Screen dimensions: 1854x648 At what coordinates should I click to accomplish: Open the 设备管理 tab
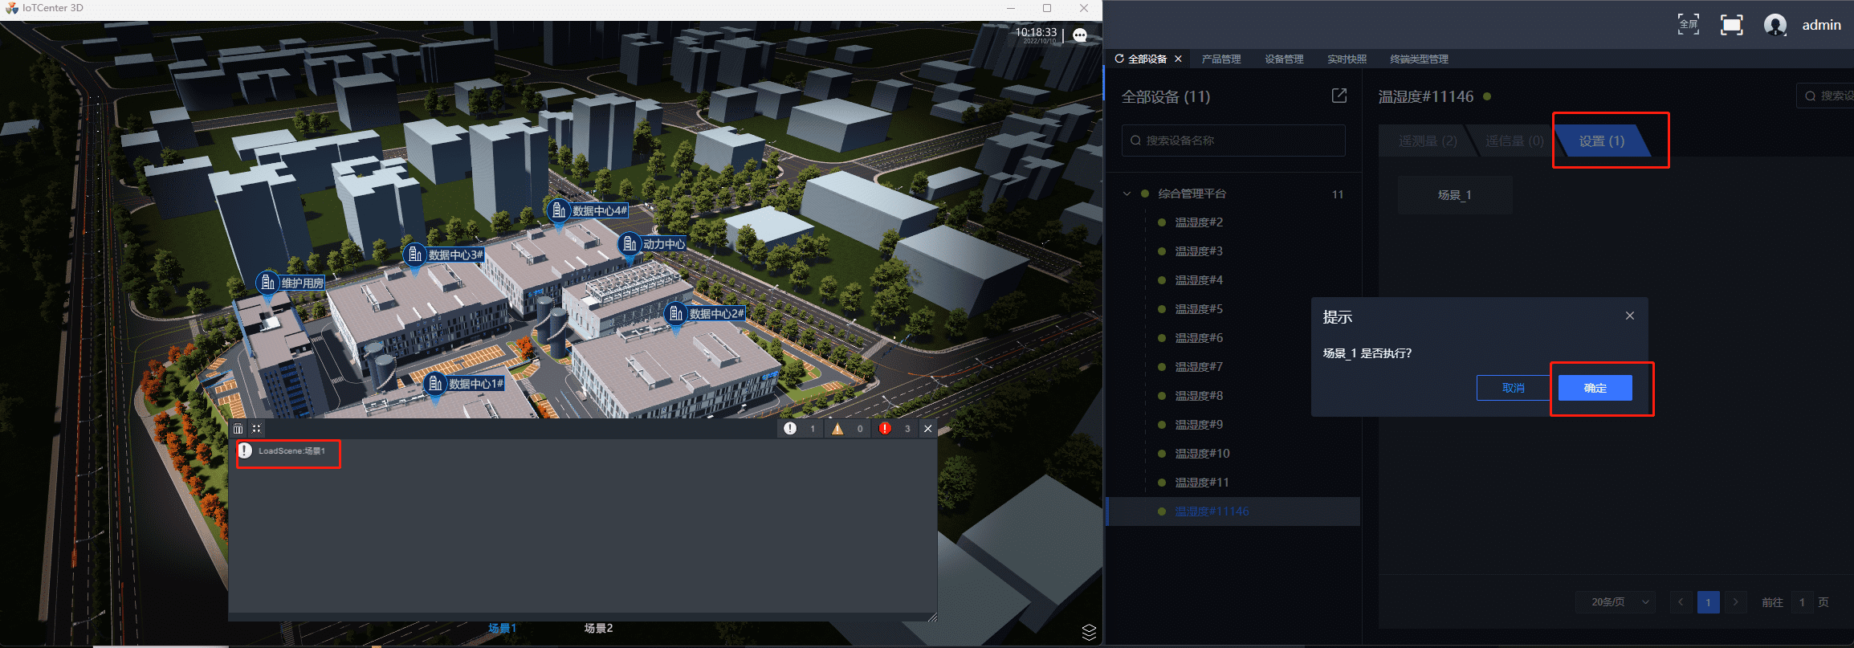pyautogui.click(x=1284, y=59)
